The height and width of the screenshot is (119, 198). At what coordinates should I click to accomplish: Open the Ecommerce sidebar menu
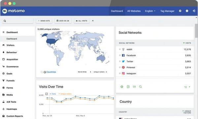coord(13,66)
